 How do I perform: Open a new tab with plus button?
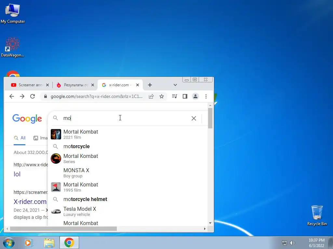click(x=150, y=85)
